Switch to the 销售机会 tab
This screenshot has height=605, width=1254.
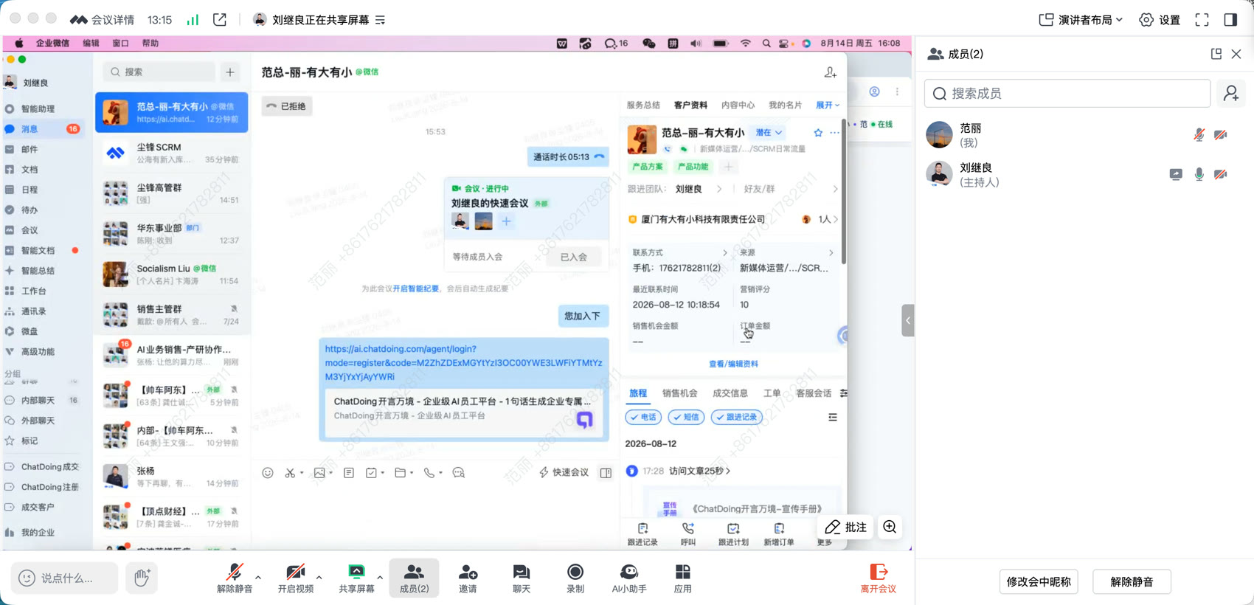tap(679, 393)
